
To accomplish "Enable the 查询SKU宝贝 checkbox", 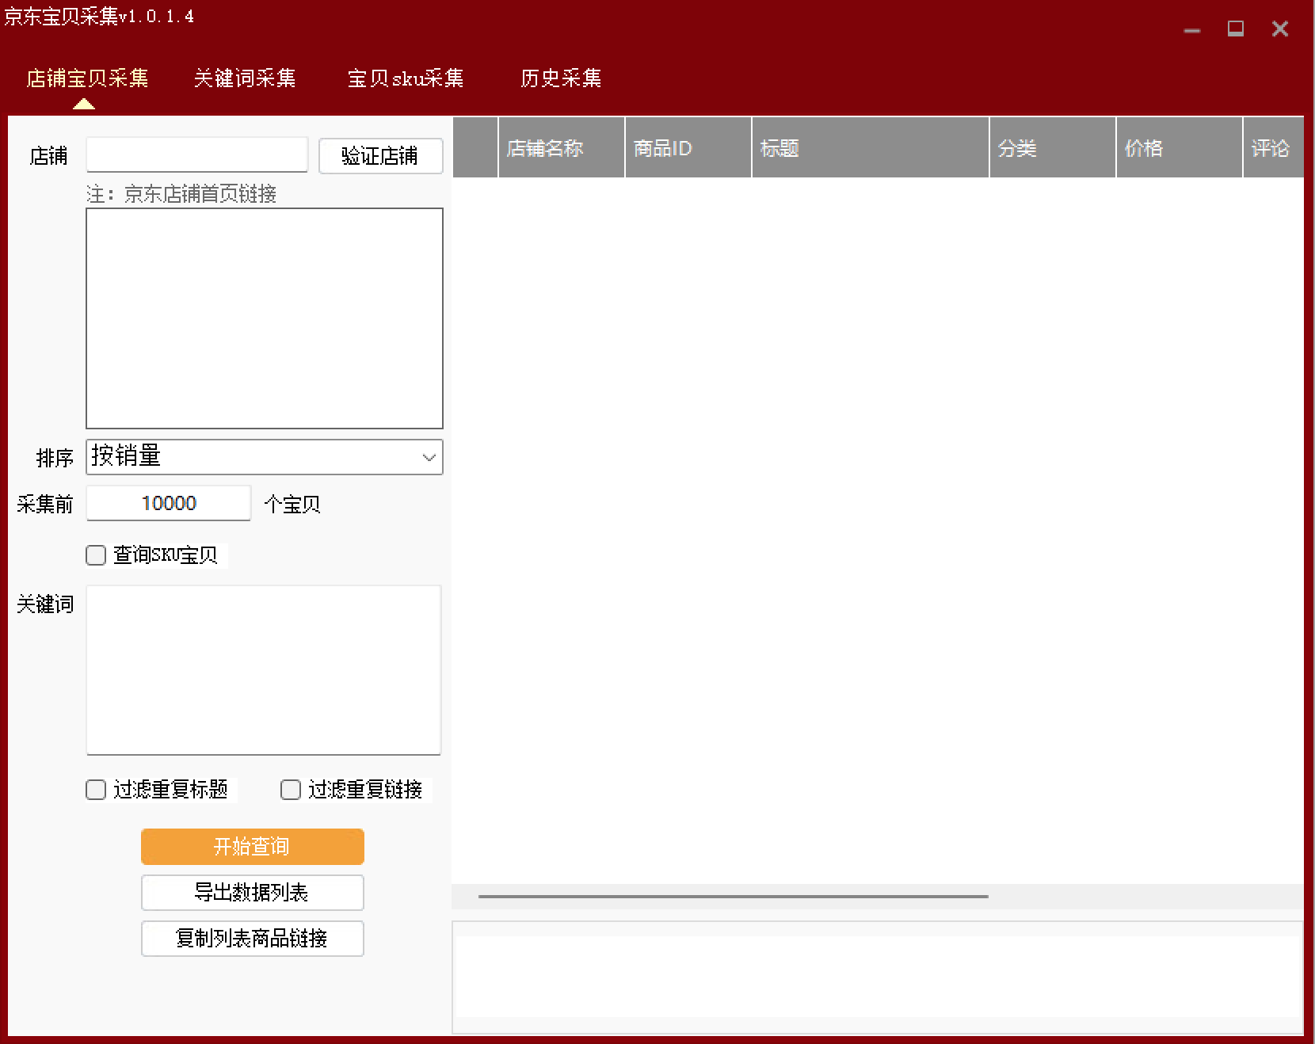I will pos(96,555).
